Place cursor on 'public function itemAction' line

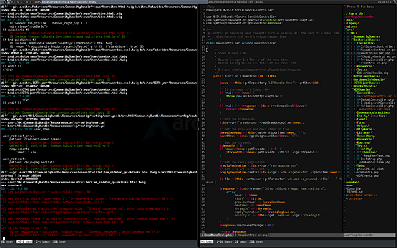click(245, 76)
